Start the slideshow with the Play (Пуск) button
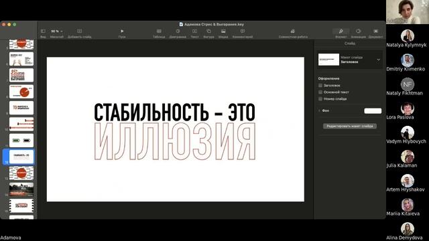429x241 pixels. tap(122, 31)
